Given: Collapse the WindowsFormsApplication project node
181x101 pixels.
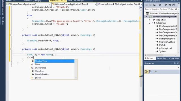Looking at the screenshot, I should point(146,17).
